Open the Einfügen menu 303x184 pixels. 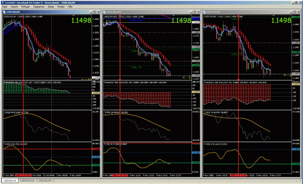[x=26, y=7]
